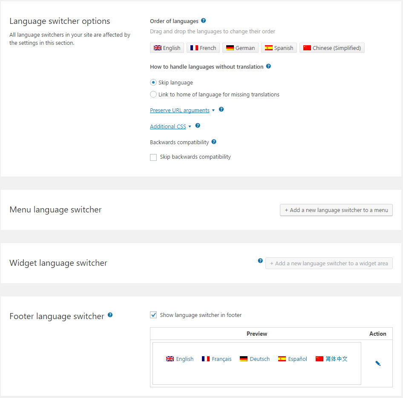Screen dimensions: 403x398
Task: Open help tooltip next to Order of languages
Action: (x=203, y=21)
